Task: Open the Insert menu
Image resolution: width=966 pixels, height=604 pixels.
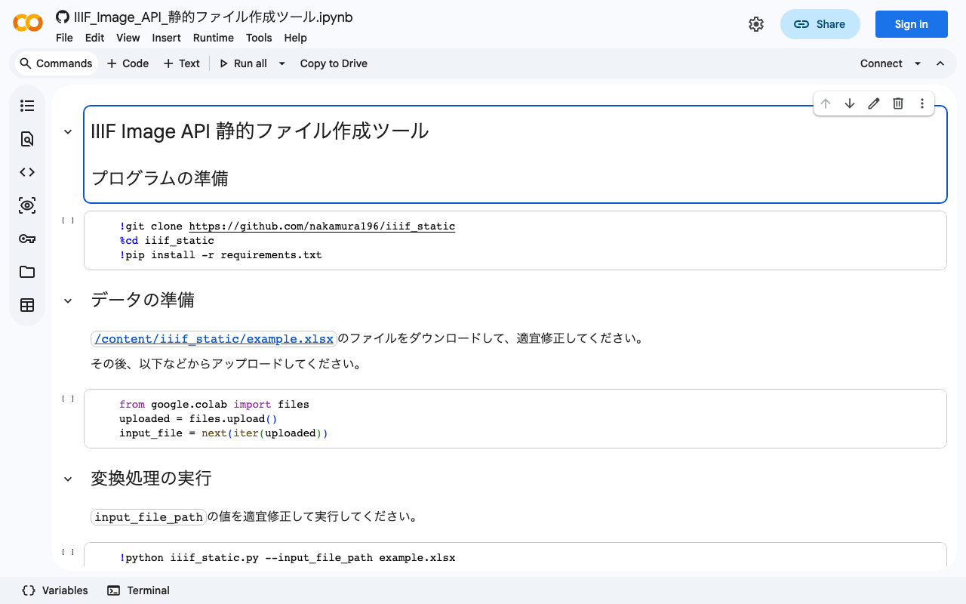Action: click(x=166, y=38)
